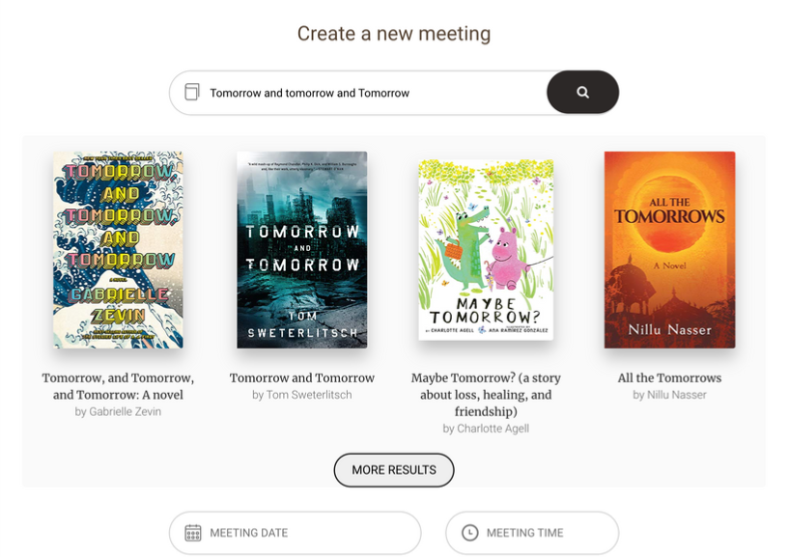Open the Meeting Date field
This screenshot has height=557, width=789.
(296, 533)
